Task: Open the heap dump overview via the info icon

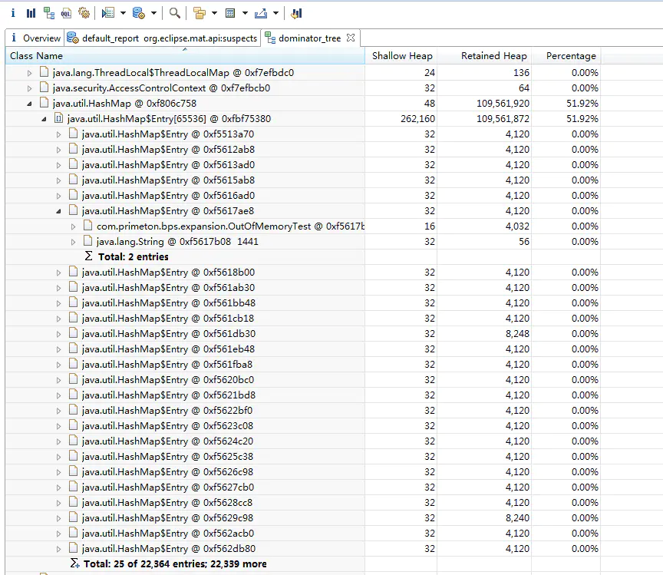Action: pos(13,12)
